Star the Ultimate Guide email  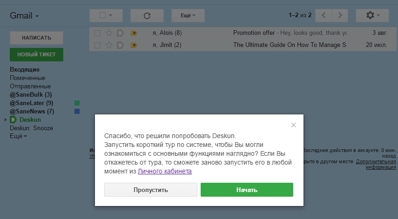tap(108, 45)
